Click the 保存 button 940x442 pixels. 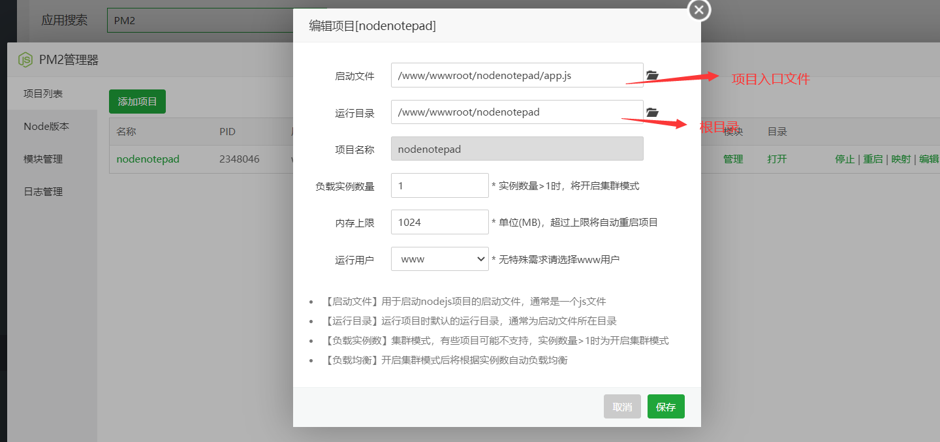[x=666, y=407]
